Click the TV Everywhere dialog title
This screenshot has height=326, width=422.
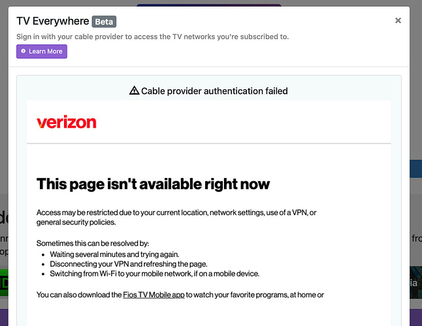53,21
